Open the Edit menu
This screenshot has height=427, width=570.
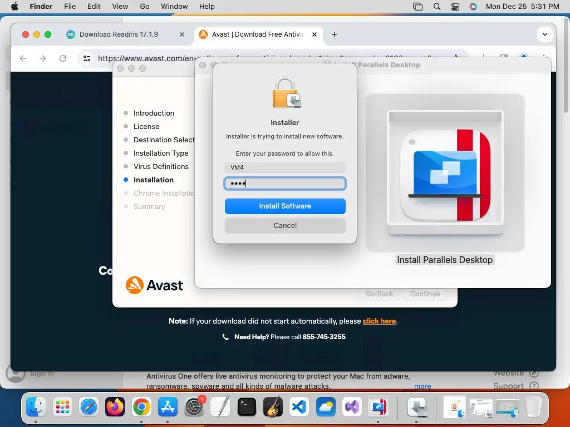point(94,6)
